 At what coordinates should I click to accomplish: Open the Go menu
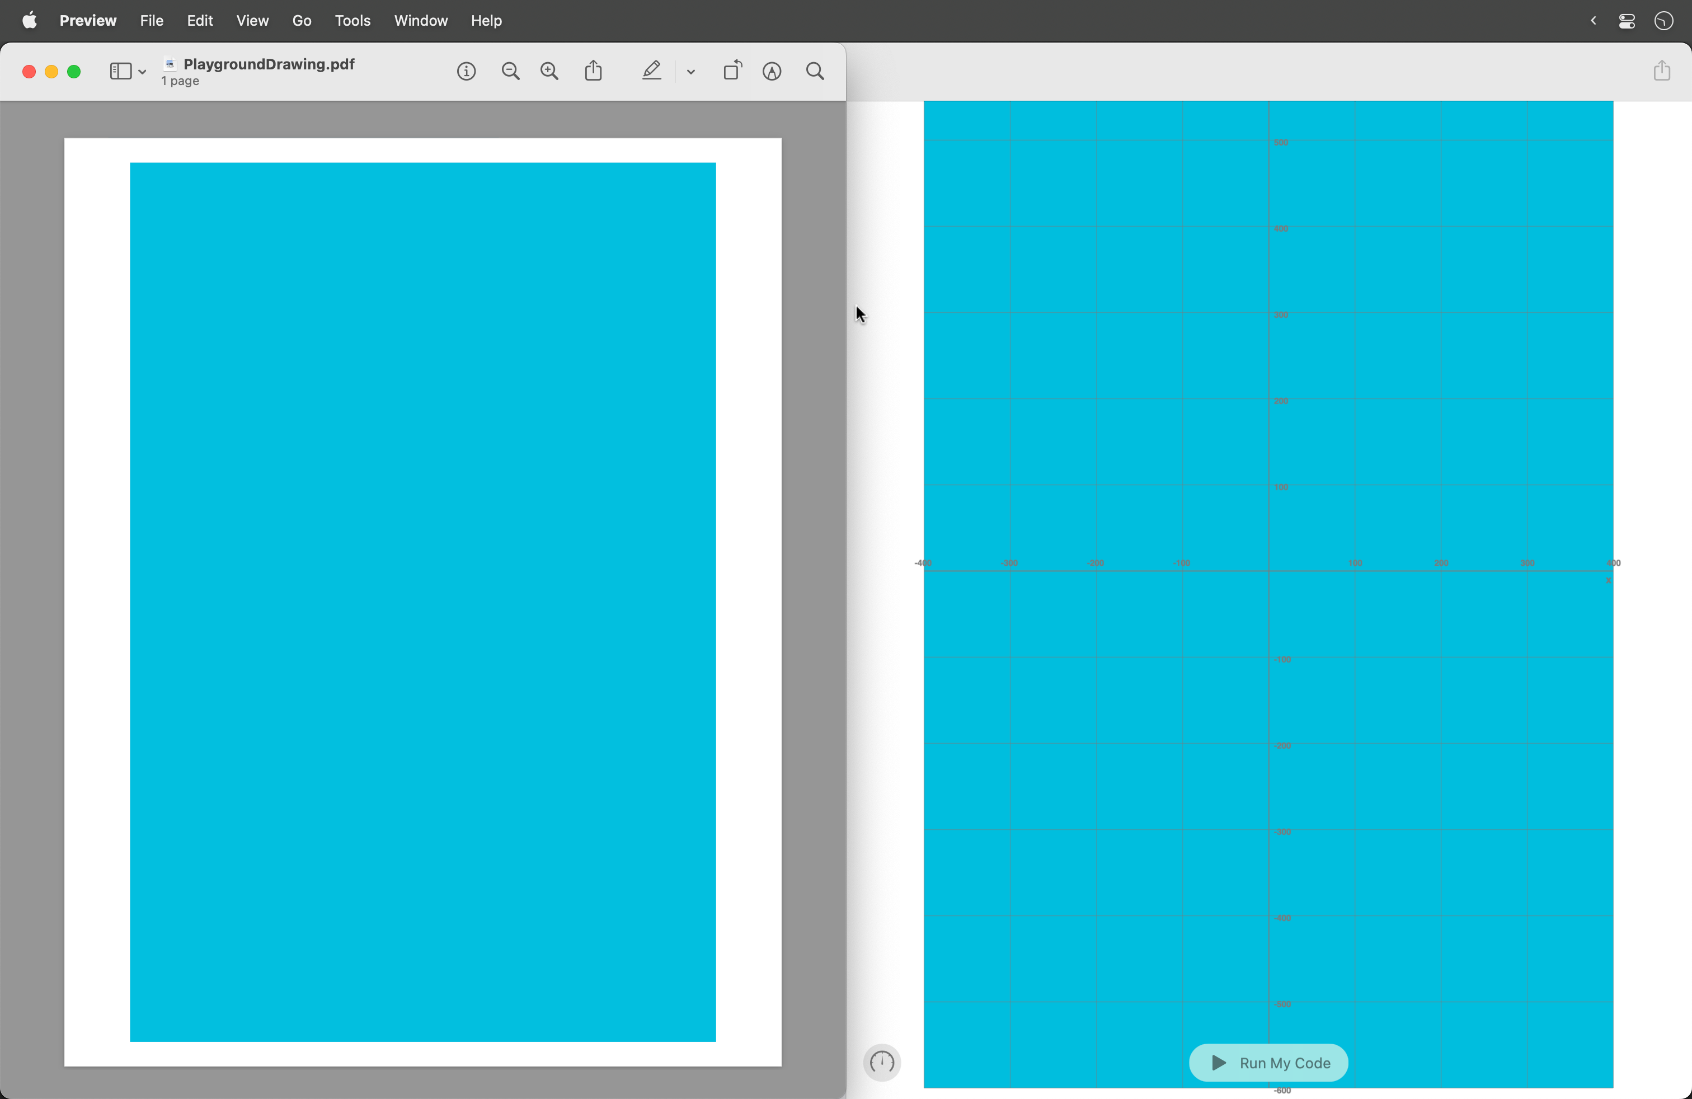[x=302, y=21]
